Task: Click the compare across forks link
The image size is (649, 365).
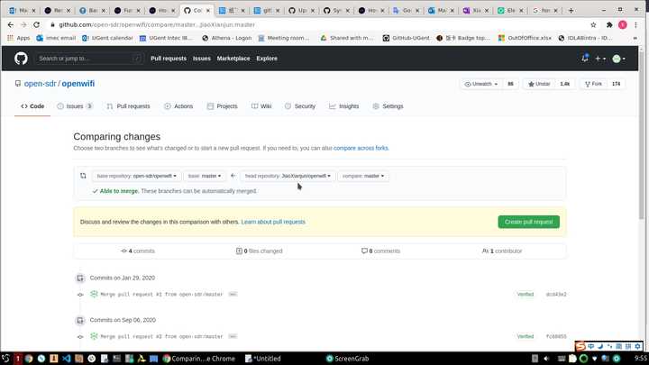Action: (x=361, y=148)
